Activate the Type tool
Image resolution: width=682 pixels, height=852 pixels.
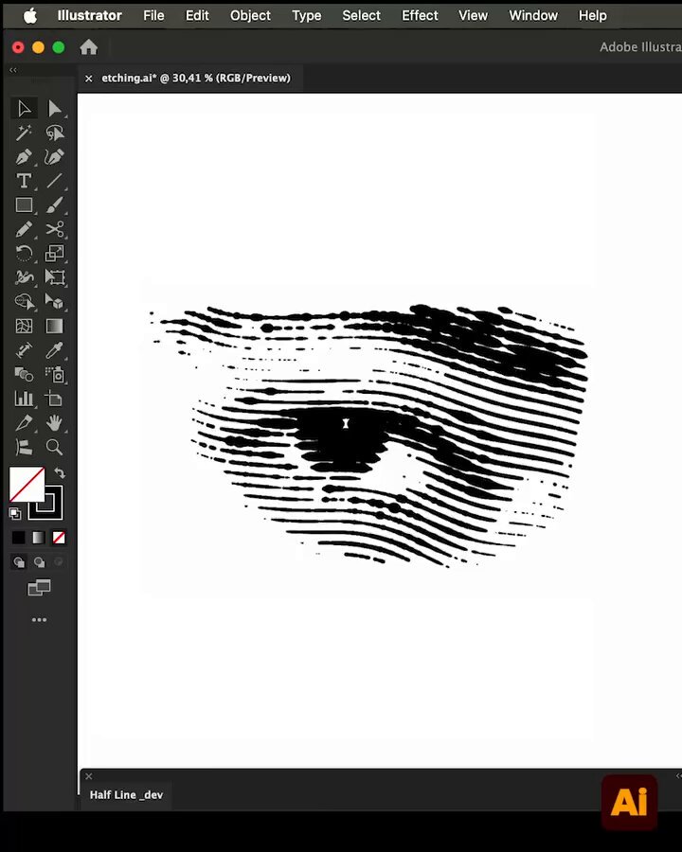pyautogui.click(x=24, y=181)
